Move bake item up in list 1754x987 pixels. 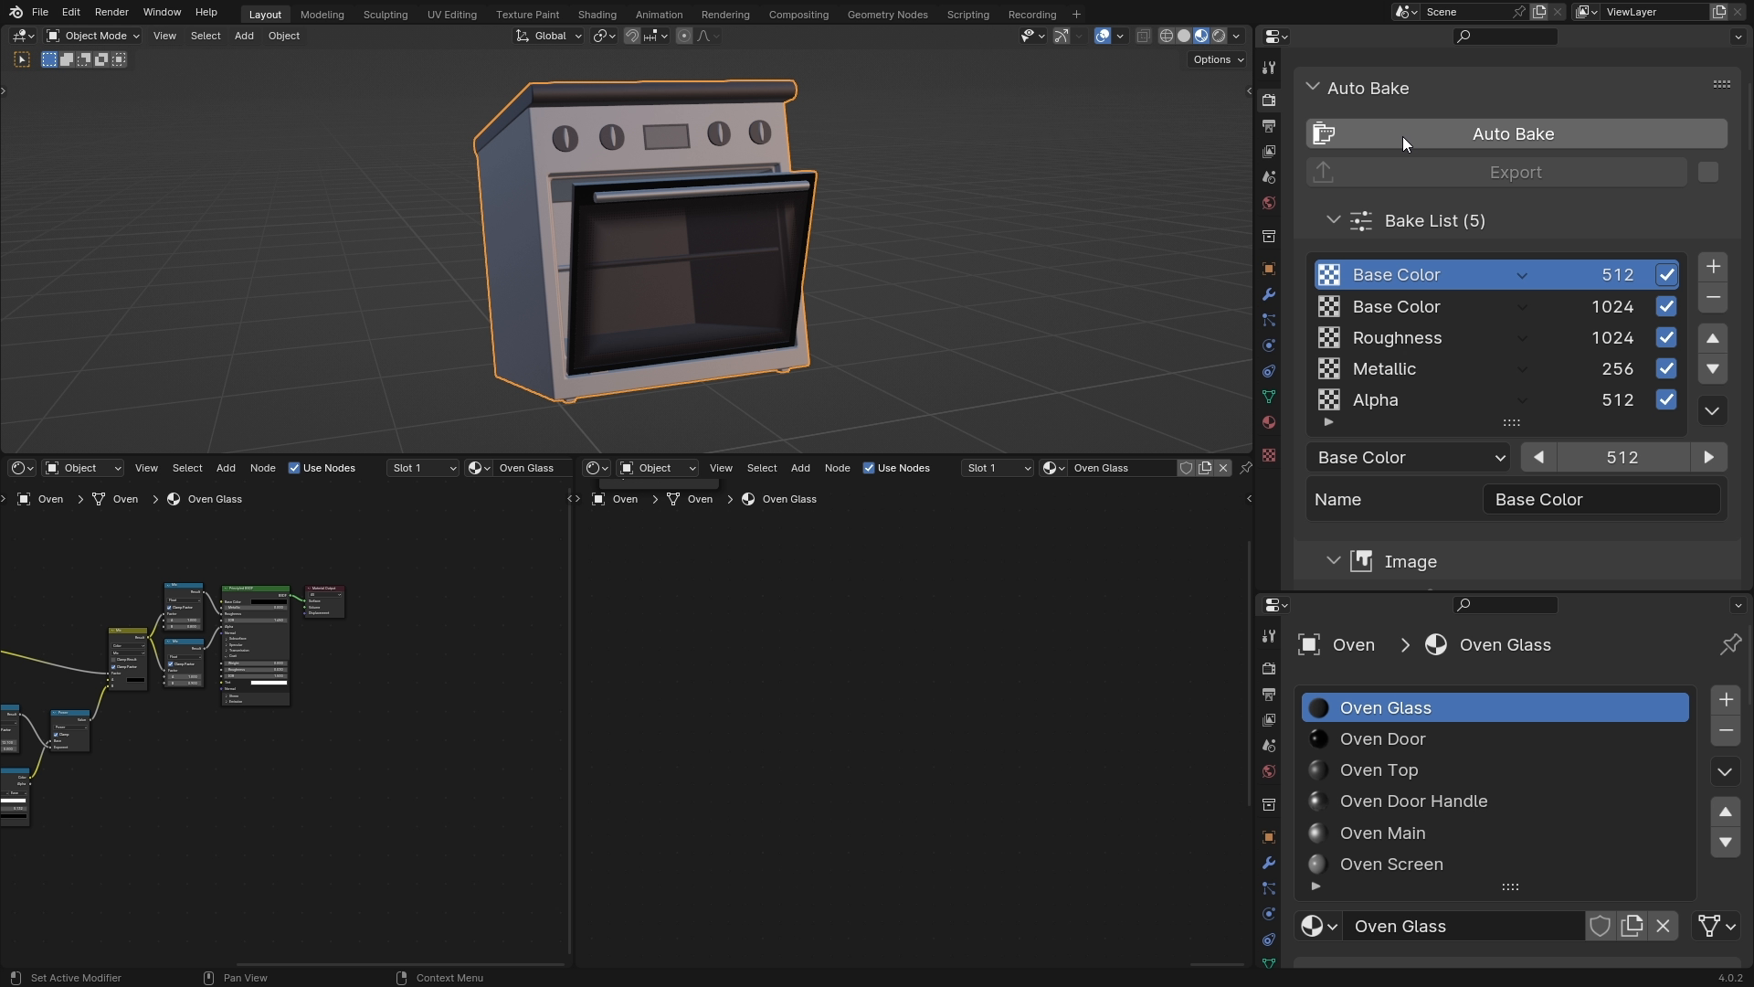(1713, 338)
